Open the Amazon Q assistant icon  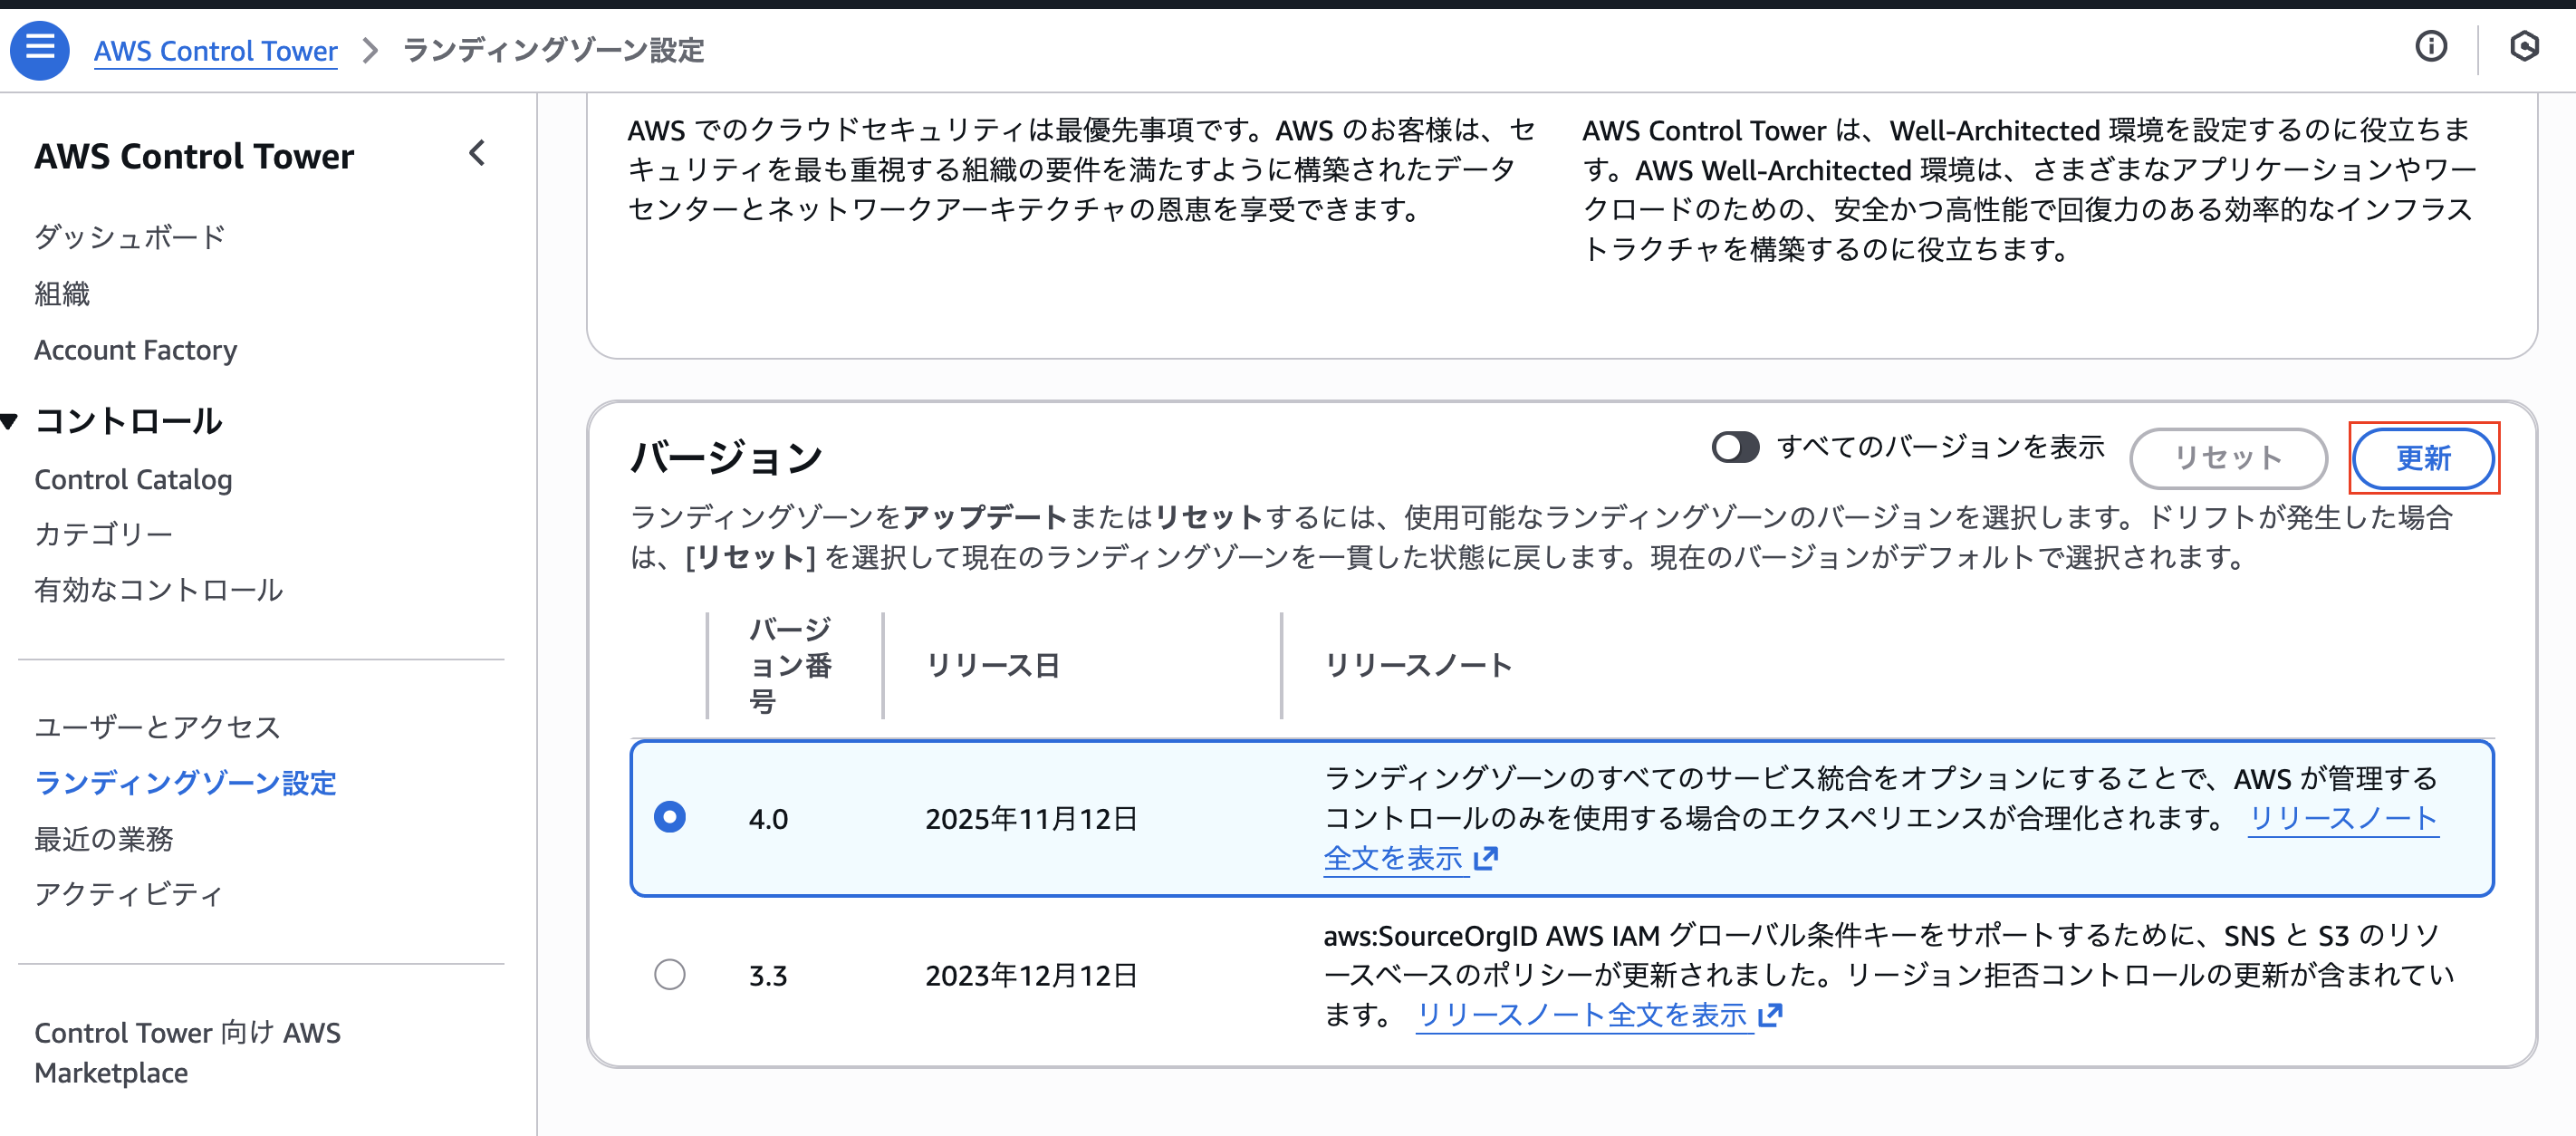(x=2526, y=47)
